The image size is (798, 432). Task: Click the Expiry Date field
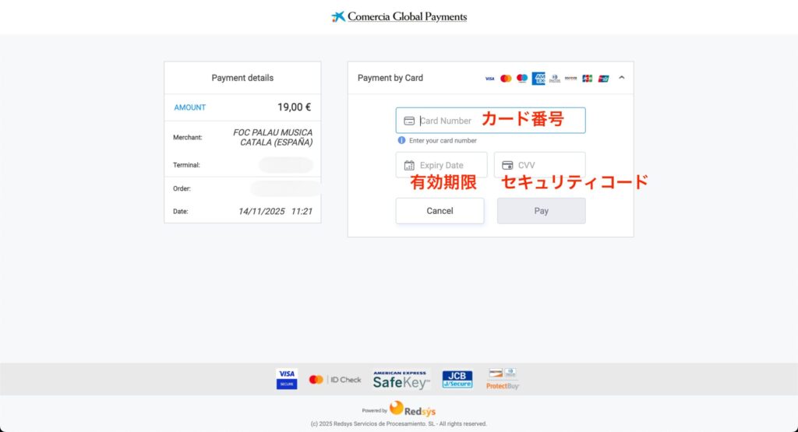441,165
